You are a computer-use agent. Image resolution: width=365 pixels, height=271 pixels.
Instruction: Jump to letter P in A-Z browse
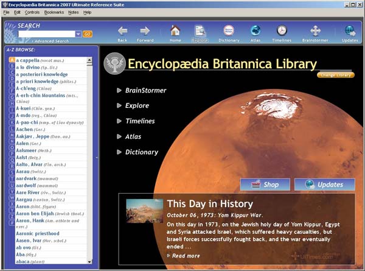12,153
